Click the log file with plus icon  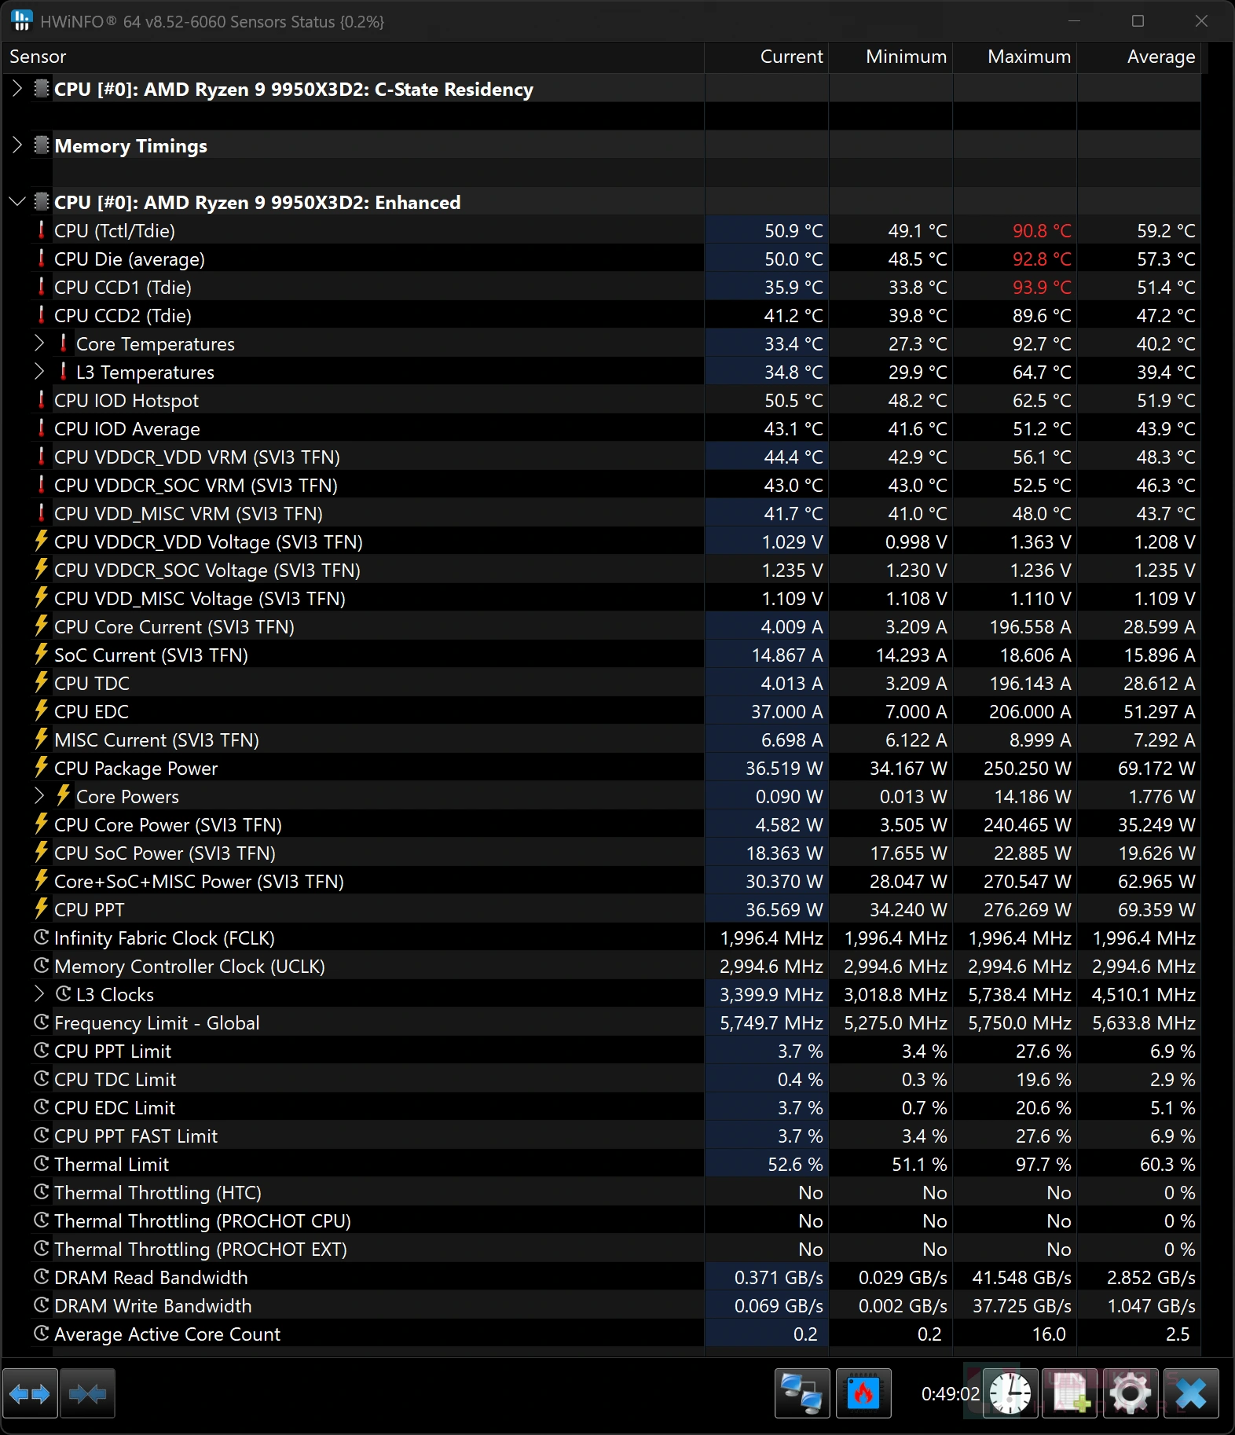coord(1069,1393)
